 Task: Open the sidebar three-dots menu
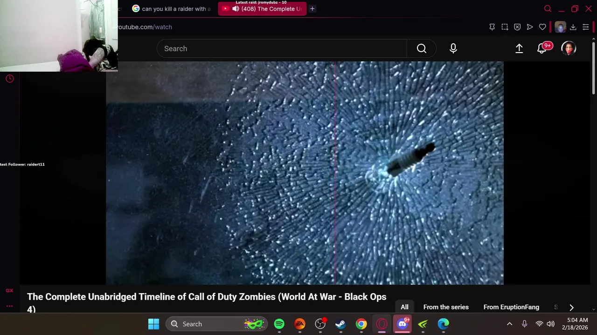tap(9, 306)
